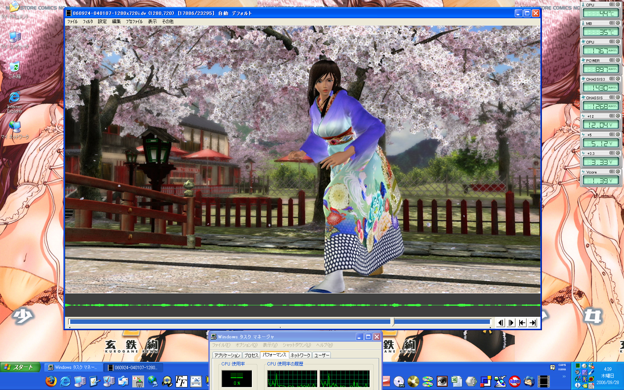This screenshot has width=624, height=390.
Task: Click the audio waveform display
Action: coord(302,305)
